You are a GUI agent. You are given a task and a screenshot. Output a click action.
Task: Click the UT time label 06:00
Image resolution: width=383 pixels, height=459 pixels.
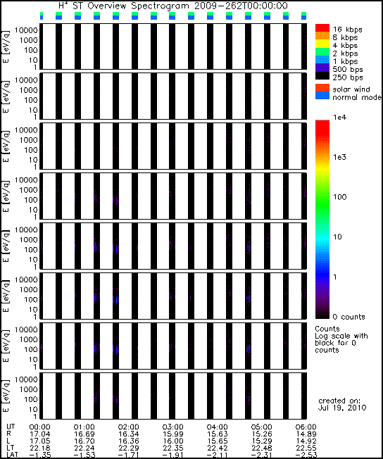(306, 427)
